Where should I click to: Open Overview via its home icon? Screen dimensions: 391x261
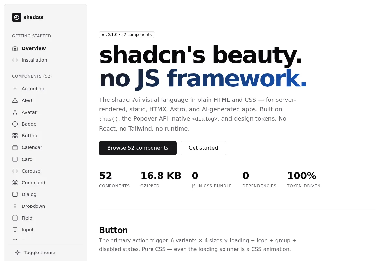(x=15, y=48)
